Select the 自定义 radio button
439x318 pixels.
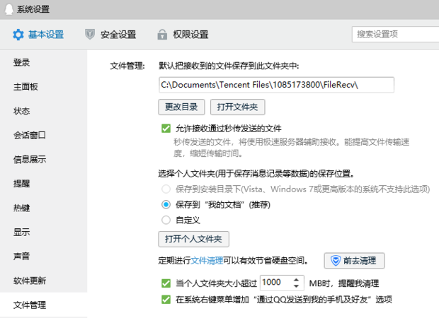pyautogui.click(x=166, y=220)
